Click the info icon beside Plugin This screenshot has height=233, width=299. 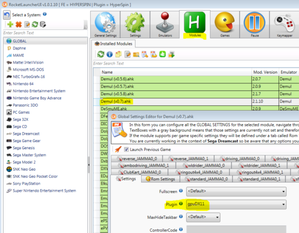point(181,204)
